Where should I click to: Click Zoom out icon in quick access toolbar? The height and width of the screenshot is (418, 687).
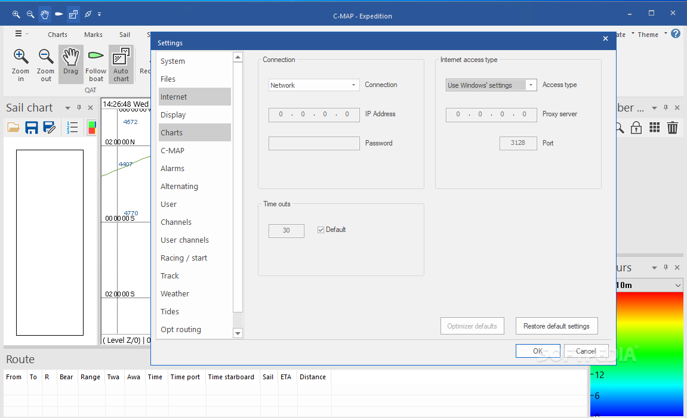pos(30,14)
